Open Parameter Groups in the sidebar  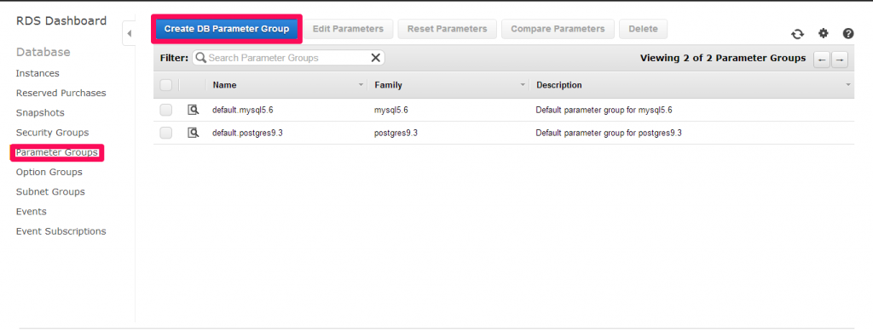click(57, 152)
